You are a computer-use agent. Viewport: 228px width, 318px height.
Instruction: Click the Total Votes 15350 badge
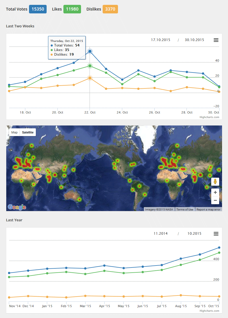pos(38,9)
